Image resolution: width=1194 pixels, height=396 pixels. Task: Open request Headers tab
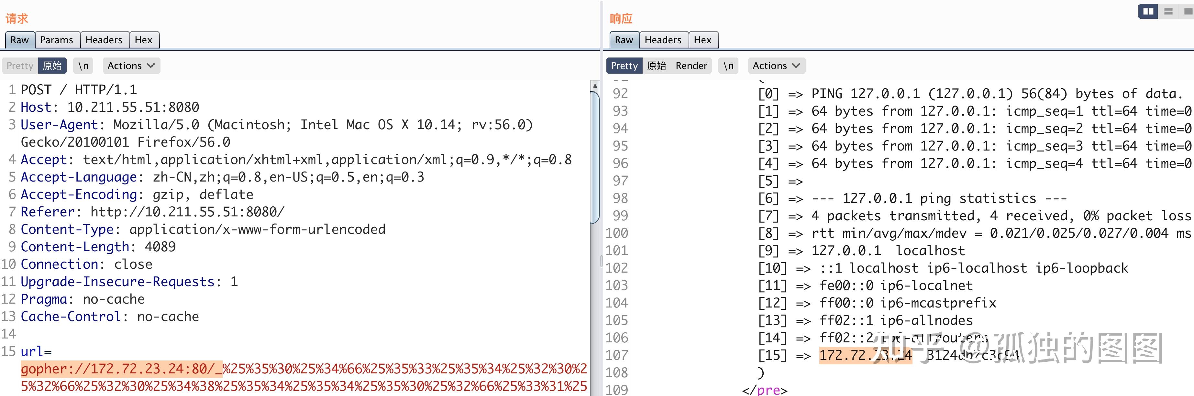(104, 40)
